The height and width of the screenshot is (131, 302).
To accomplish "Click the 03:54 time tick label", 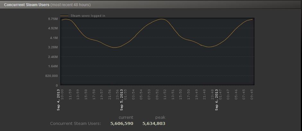I will pos(133,94).
